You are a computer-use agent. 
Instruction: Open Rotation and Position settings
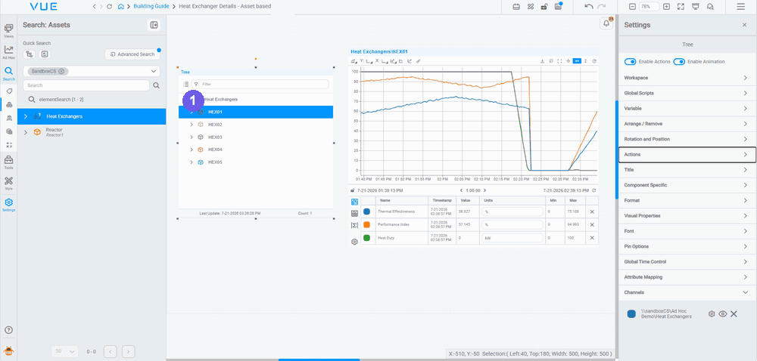[687, 139]
